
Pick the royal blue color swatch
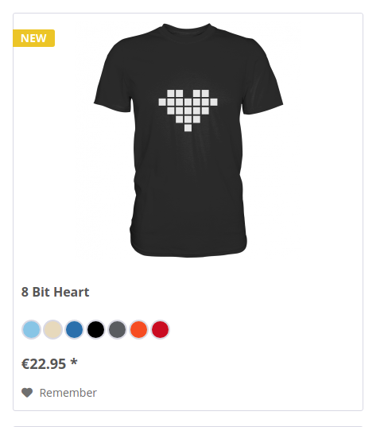tap(74, 329)
